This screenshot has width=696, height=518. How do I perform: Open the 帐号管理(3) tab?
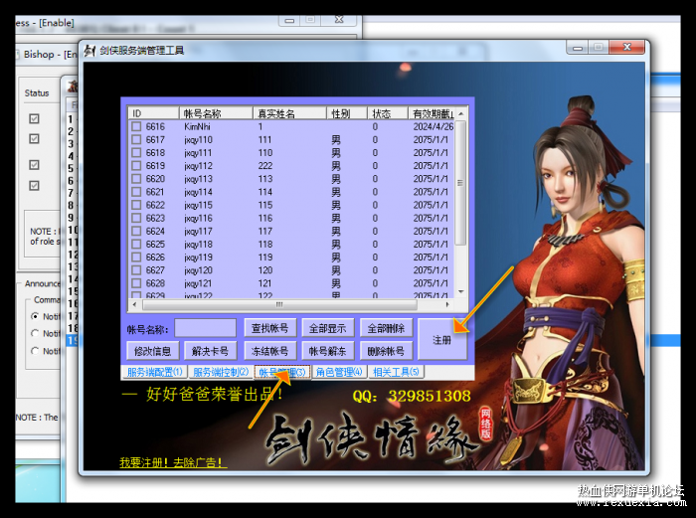pos(282,372)
